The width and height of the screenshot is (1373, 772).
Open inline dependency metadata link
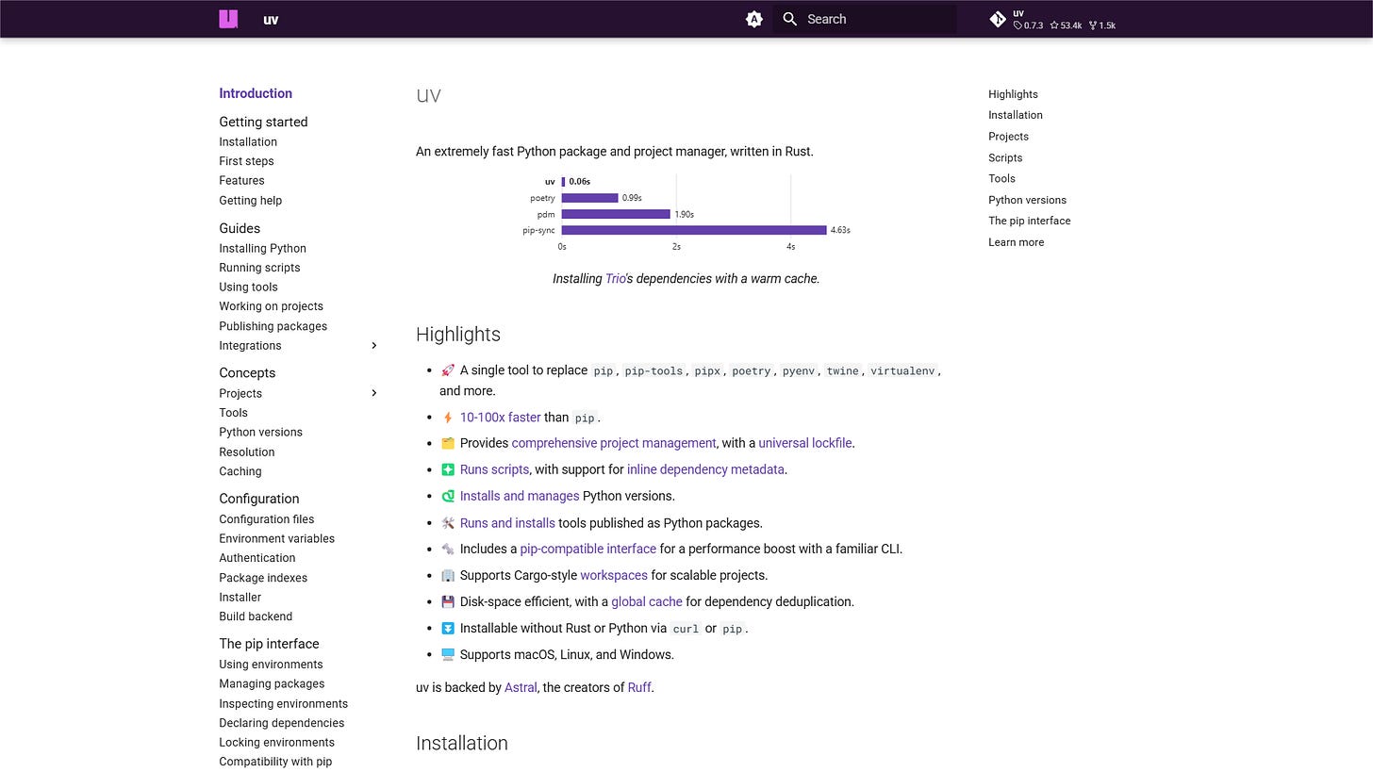tap(705, 469)
